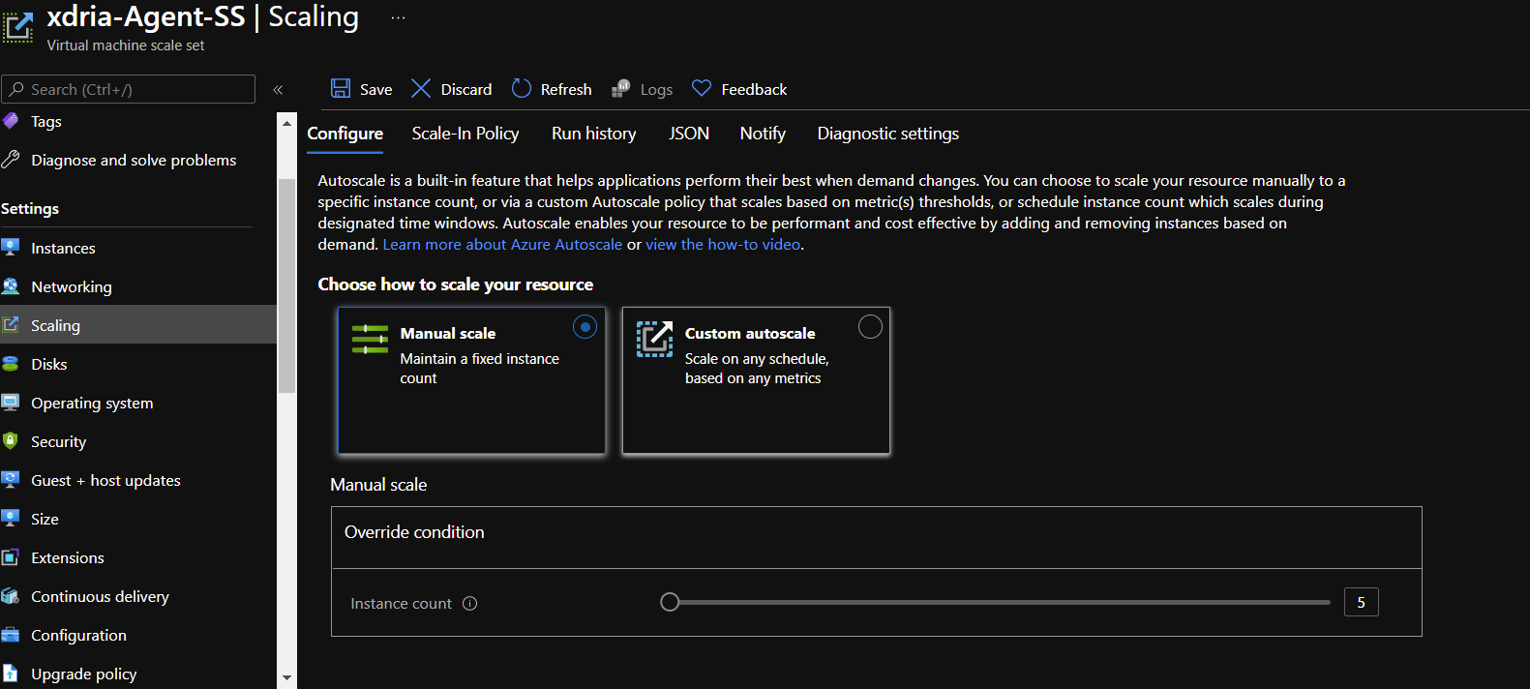Image resolution: width=1530 pixels, height=689 pixels.
Task: Click the Custom autoscale card icon
Action: click(654, 340)
